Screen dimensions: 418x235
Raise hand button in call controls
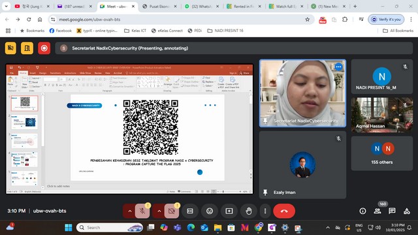[x=249, y=211]
